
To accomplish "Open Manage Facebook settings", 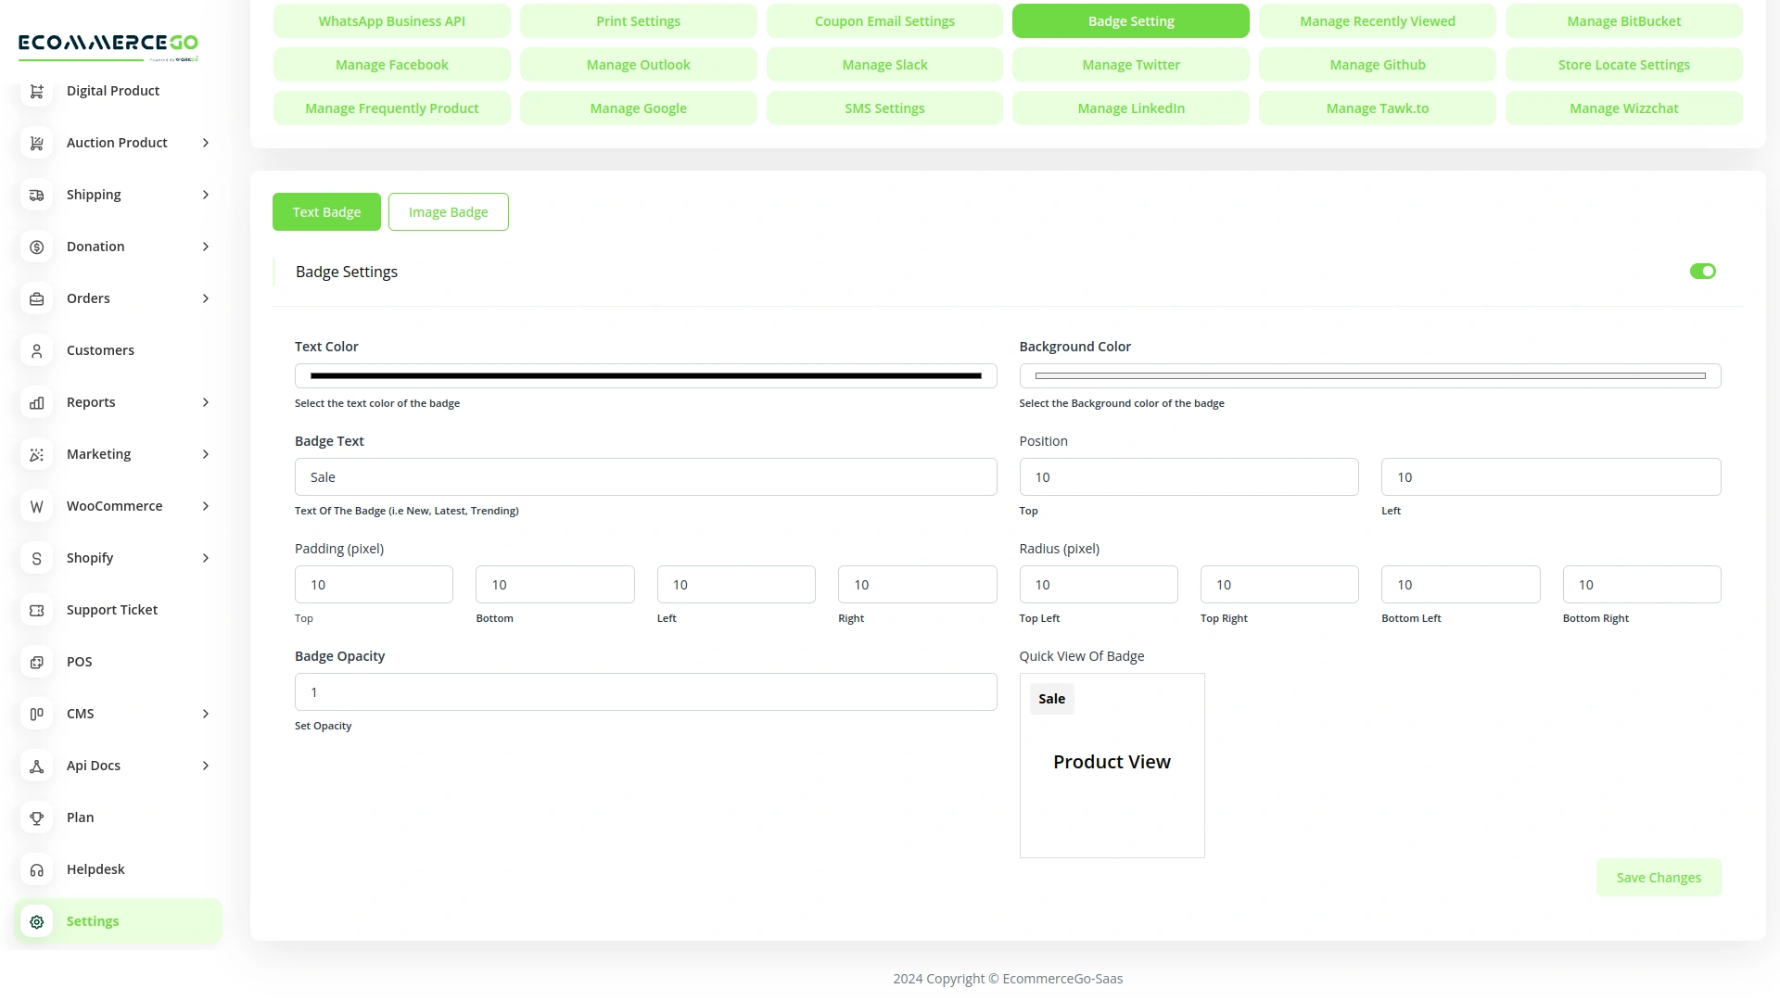I will tap(391, 64).
